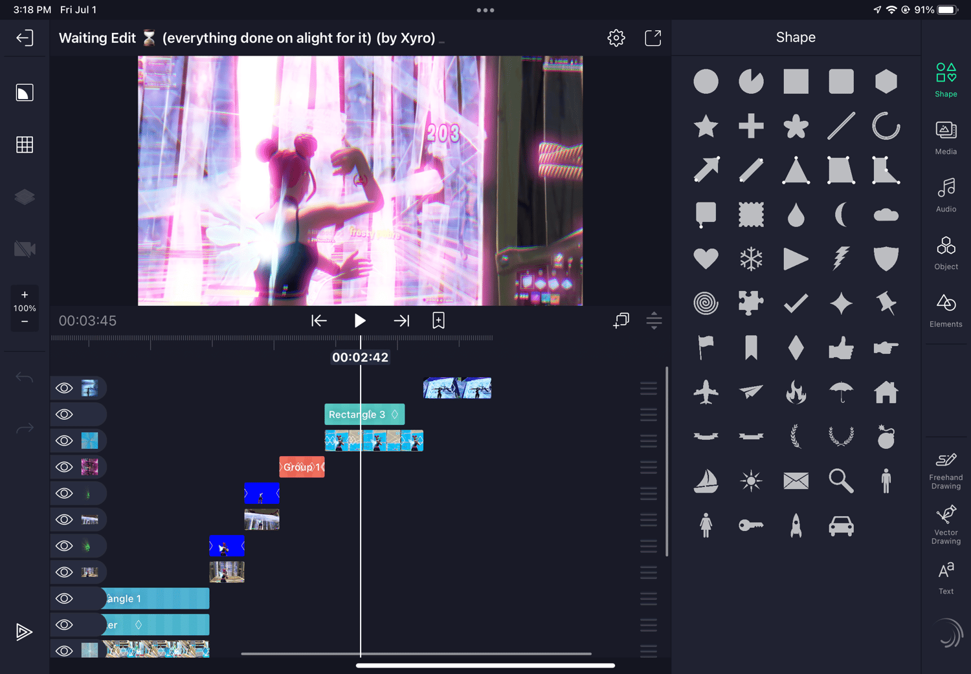Zoom in preview with plus button
The image size is (971, 674).
click(25, 294)
